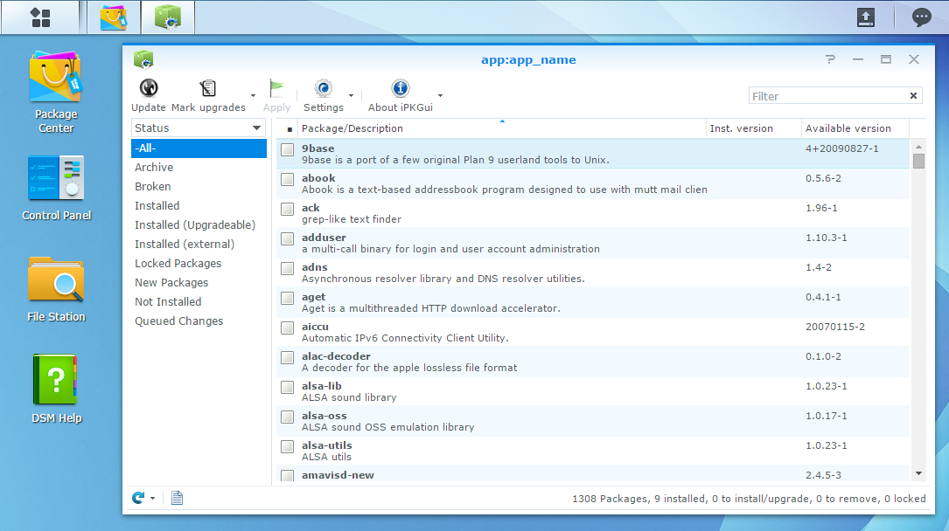
Task: Select the Archive status filter
Action: point(199,168)
